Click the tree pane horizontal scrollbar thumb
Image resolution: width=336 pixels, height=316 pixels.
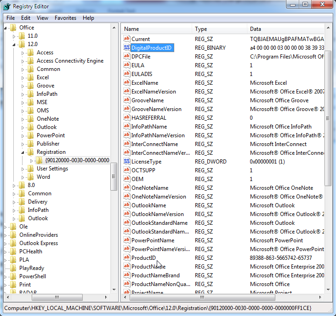(x=57, y=297)
